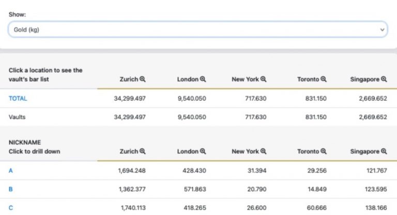Click Toronto magnifier icon in Nickname table
397x215 pixels.
click(x=324, y=152)
